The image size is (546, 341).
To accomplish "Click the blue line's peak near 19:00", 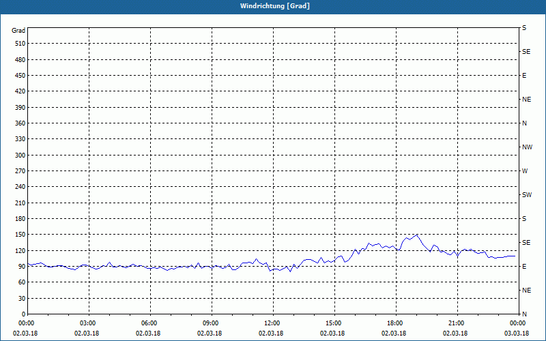I will 416,235.
